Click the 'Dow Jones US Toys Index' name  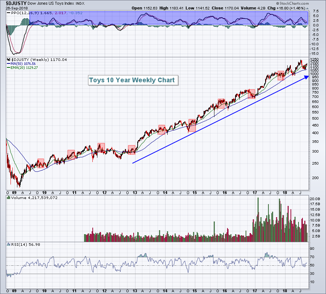(51, 4)
